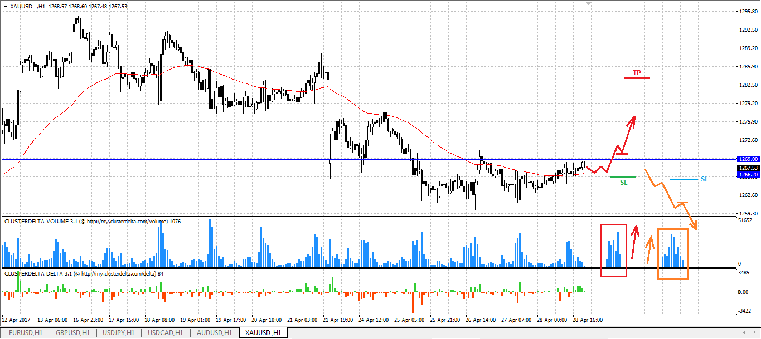Click the 12 Apr 2017 date label
This screenshot has height=339, width=761.
tap(17, 320)
